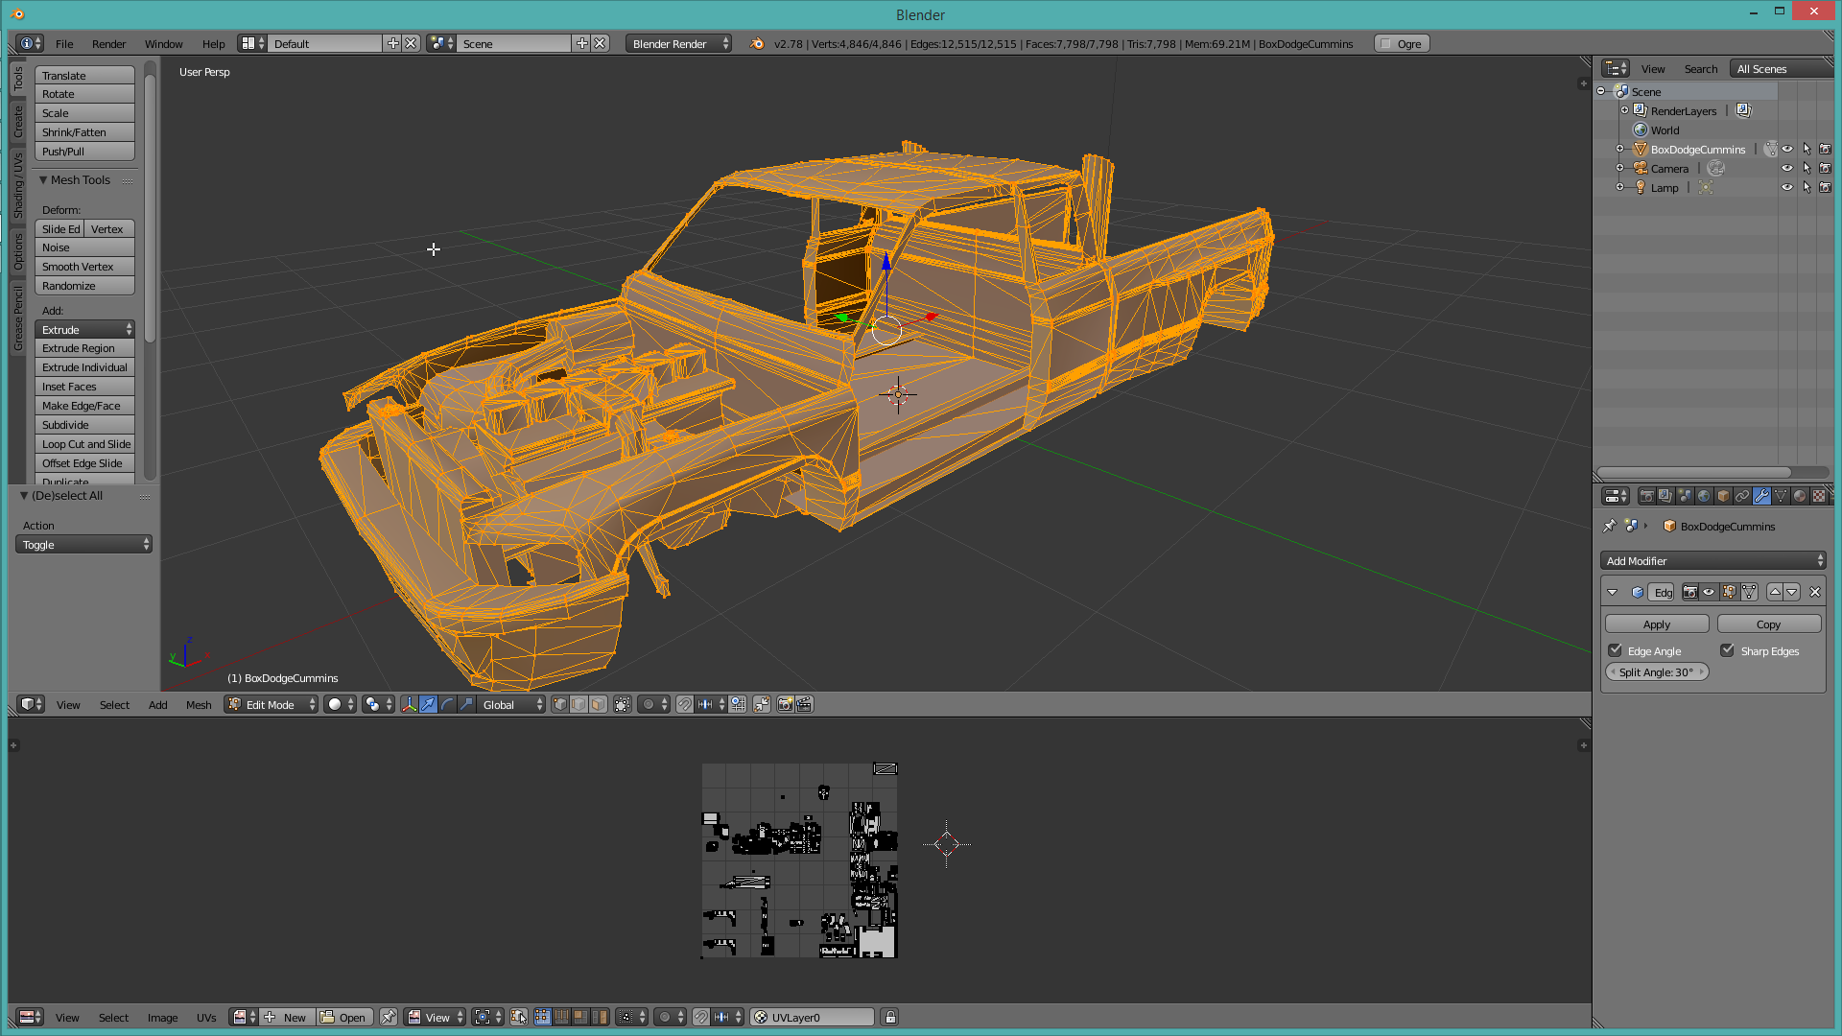Open the Mesh menu in 3D header
The image size is (1842, 1036).
[199, 704]
